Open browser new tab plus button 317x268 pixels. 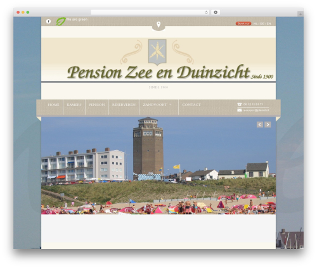click(301, 14)
